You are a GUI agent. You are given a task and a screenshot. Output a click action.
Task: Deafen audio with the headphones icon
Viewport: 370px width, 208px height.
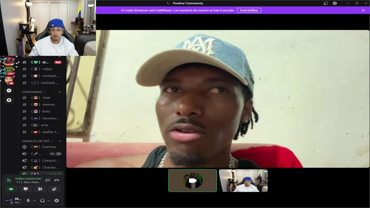point(42,200)
